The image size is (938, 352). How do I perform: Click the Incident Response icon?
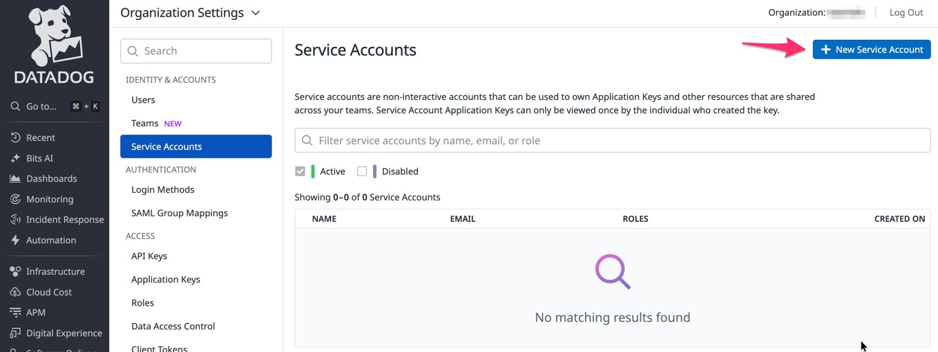tap(15, 220)
